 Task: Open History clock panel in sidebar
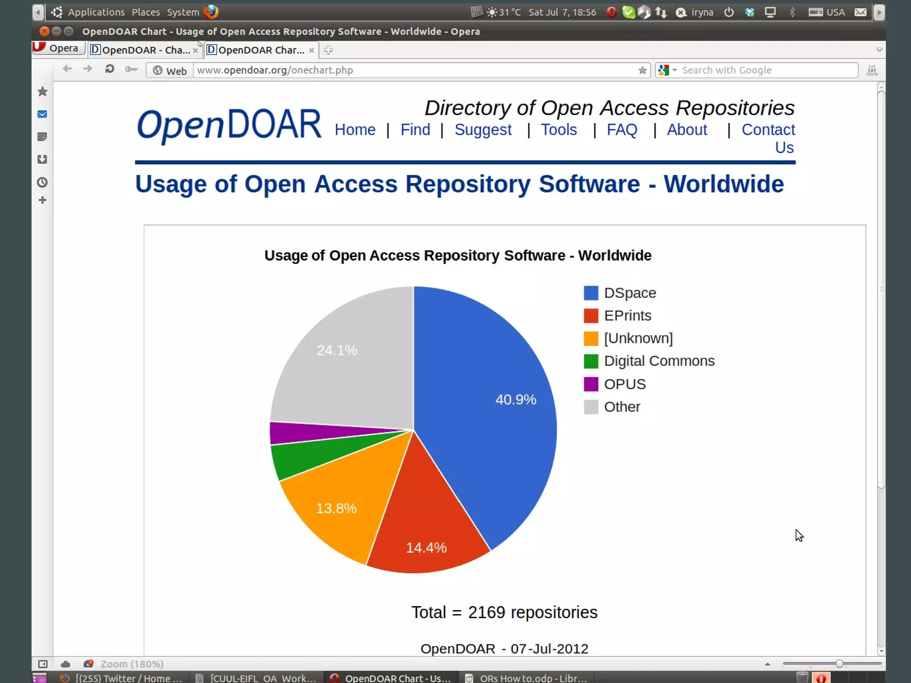coord(42,182)
